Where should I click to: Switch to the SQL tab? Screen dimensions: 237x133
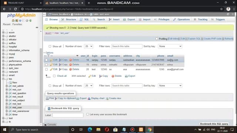[84, 20]
